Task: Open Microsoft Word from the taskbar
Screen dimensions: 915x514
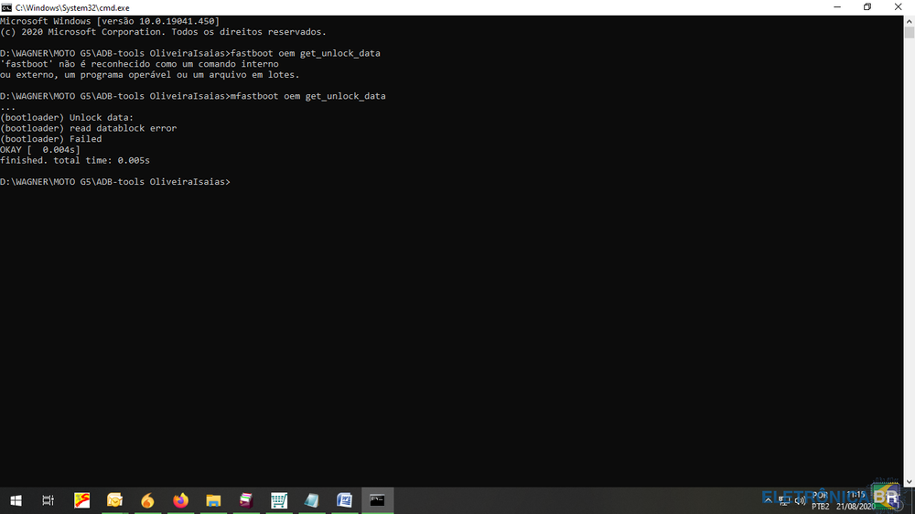Action: coord(344,500)
